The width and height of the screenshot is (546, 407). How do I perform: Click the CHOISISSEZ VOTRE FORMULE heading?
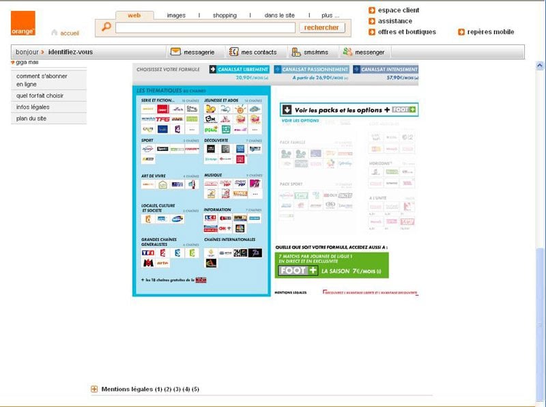tap(168, 70)
